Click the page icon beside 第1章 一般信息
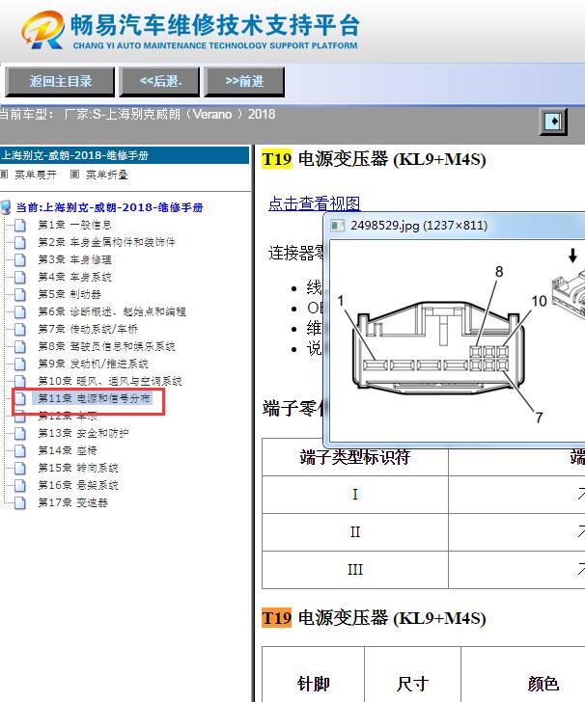585x702 pixels. [x=19, y=225]
